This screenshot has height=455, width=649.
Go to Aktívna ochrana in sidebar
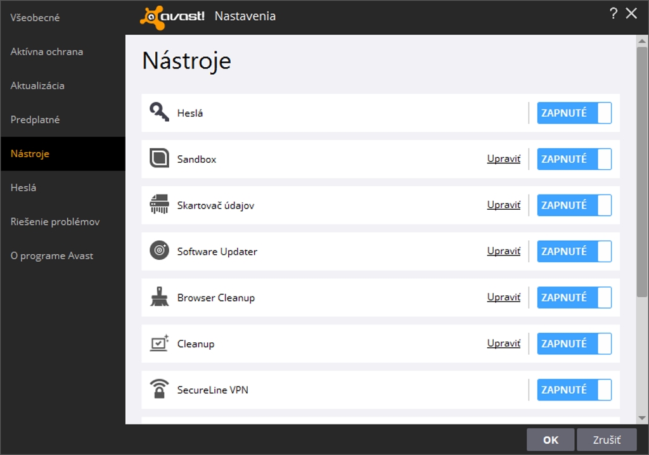pos(47,52)
